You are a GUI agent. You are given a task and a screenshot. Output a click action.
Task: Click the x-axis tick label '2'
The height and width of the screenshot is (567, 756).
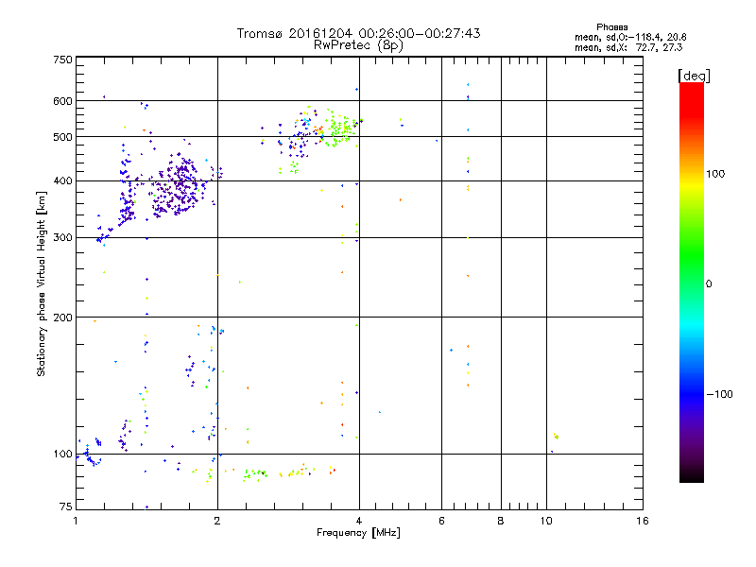[x=217, y=521]
